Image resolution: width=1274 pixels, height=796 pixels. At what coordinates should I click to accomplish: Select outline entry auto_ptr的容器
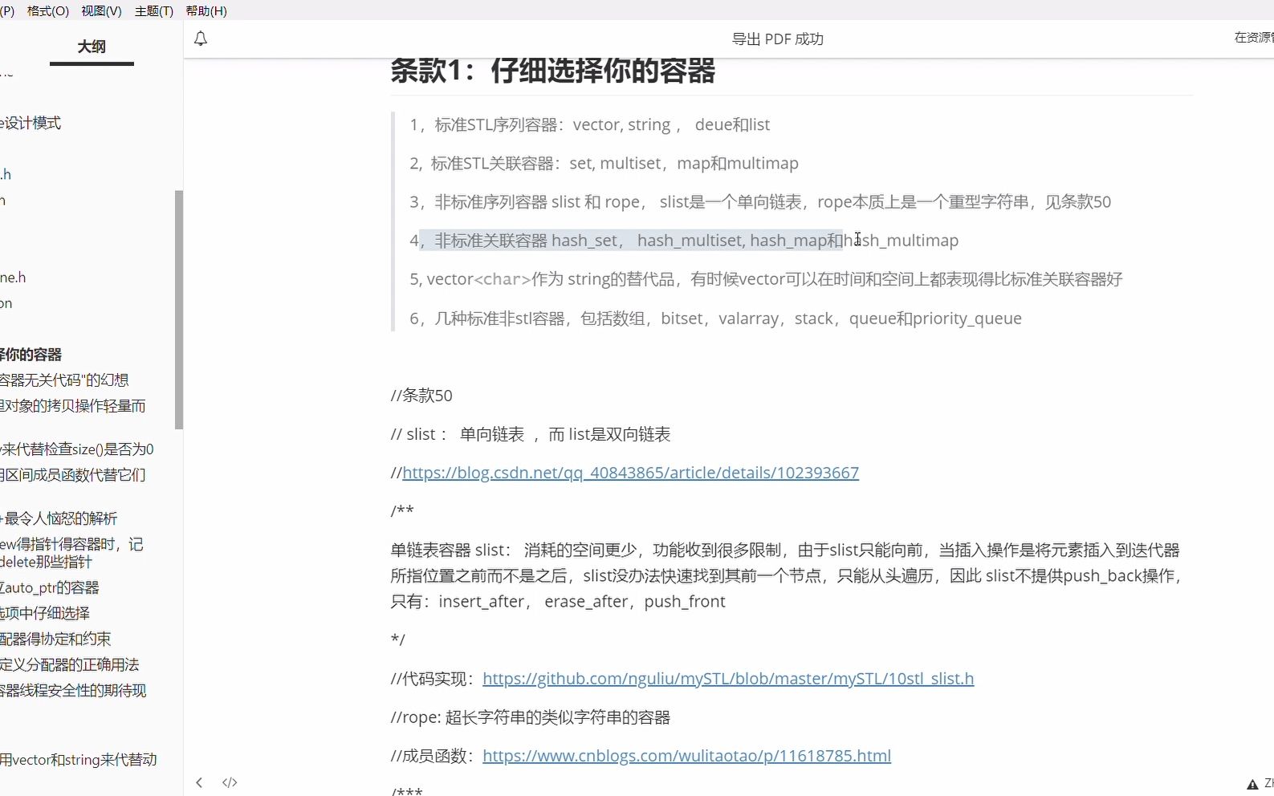[x=50, y=587]
